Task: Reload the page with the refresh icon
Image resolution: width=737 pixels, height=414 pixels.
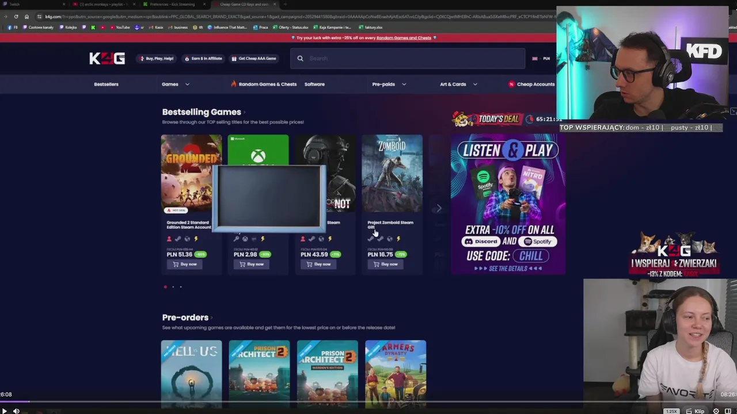Action: pyautogui.click(x=16, y=17)
